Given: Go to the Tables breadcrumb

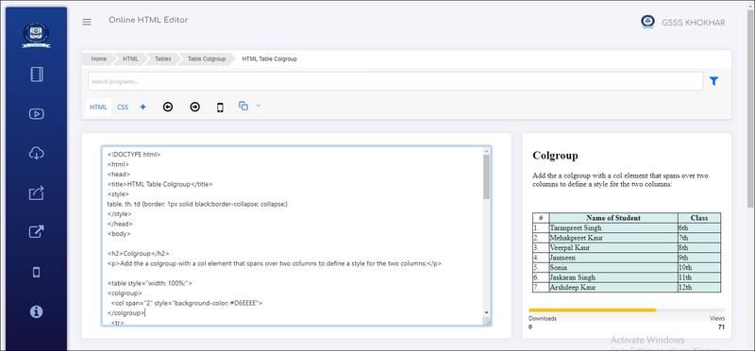Looking at the screenshot, I should pos(162,58).
